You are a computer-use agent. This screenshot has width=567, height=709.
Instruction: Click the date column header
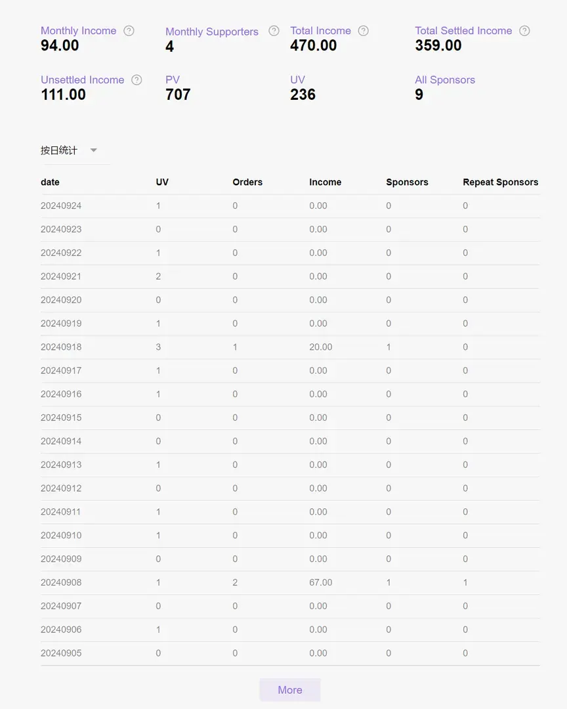click(x=50, y=183)
